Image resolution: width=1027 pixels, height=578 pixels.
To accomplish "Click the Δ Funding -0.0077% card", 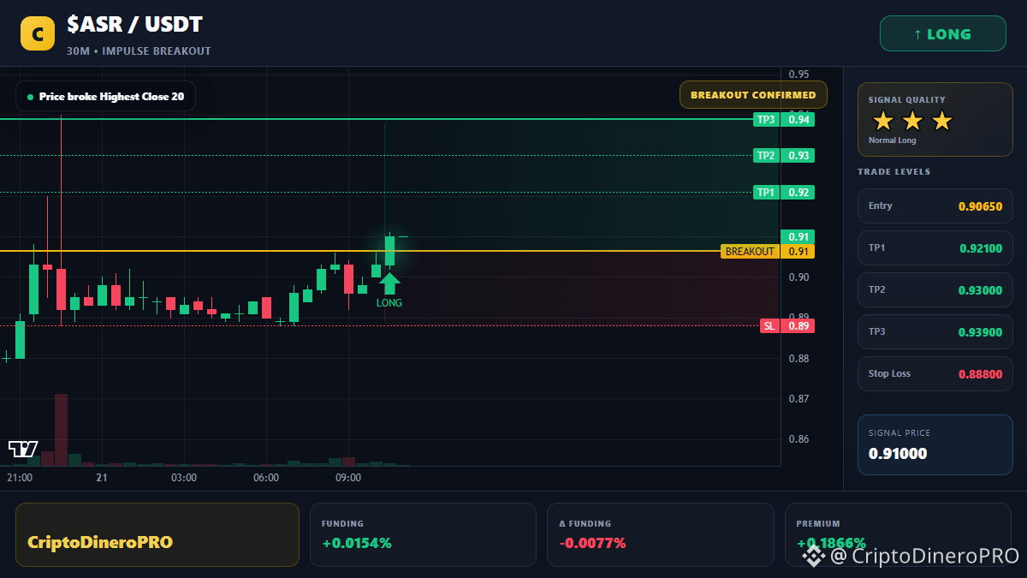I will tap(660, 534).
